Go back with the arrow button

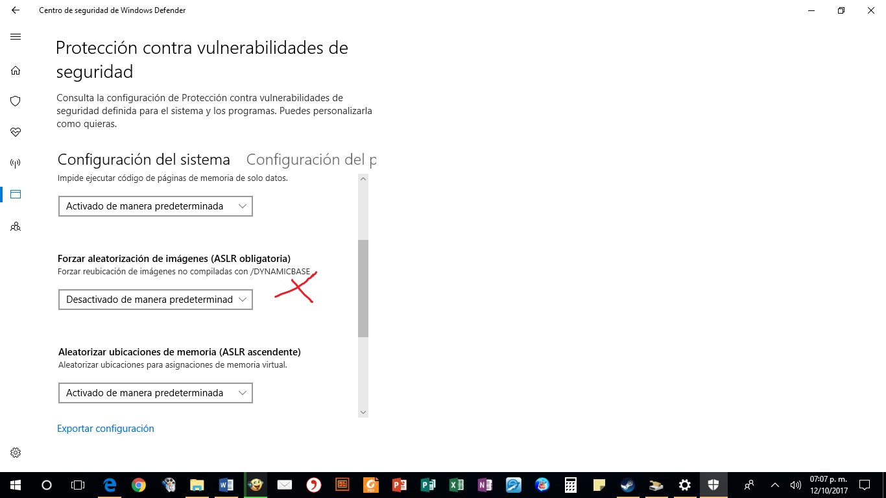coord(16,10)
